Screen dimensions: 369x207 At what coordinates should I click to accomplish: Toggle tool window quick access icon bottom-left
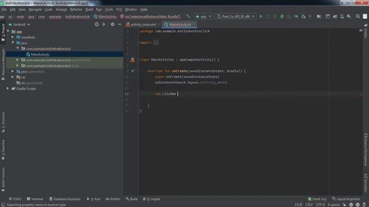pos(3,205)
